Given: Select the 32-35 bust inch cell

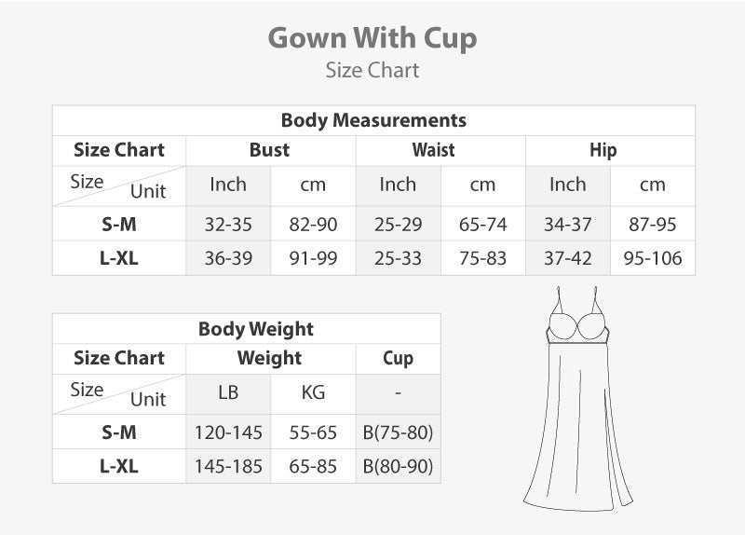Looking at the screenshot, I should [228, 225].
